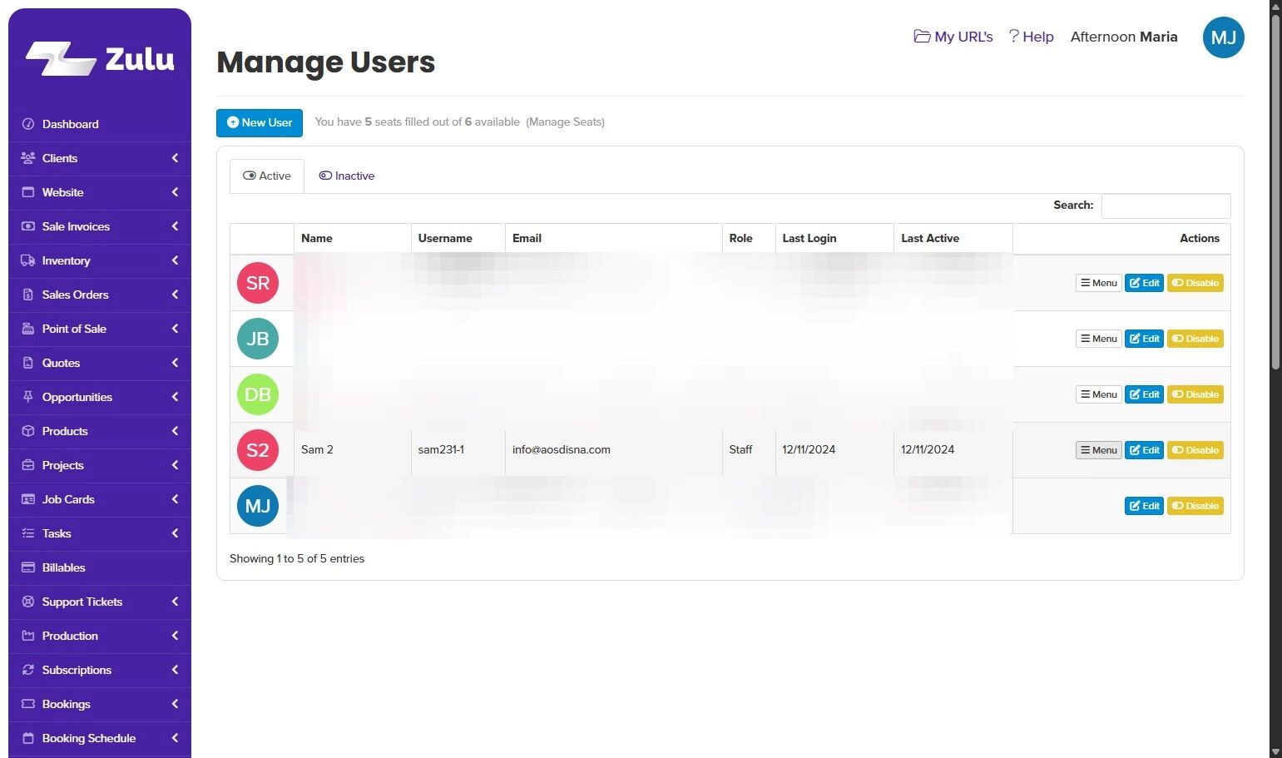This screenshot has width=1282, height=758.
Task: Focus the Search input field
Action: (1166, 206)
